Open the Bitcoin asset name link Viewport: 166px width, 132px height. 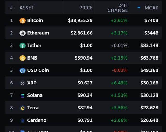click(35, 20)
